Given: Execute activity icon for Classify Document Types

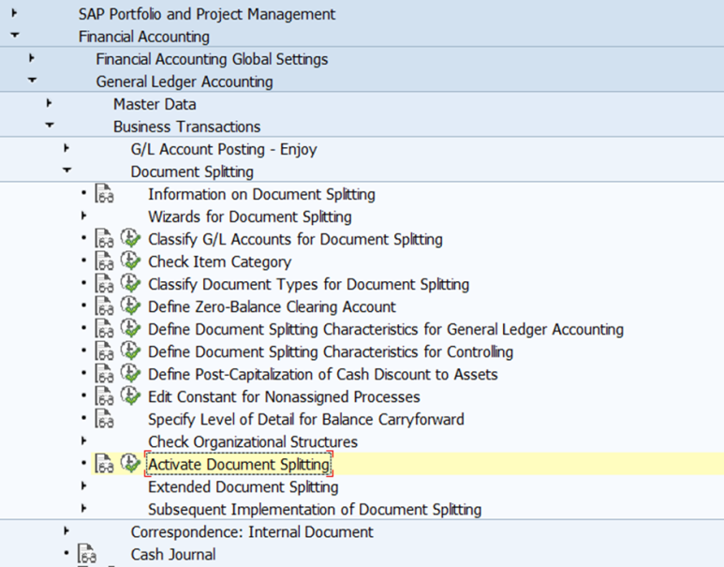Looking at the screenshot, I should tap(131, 284).
